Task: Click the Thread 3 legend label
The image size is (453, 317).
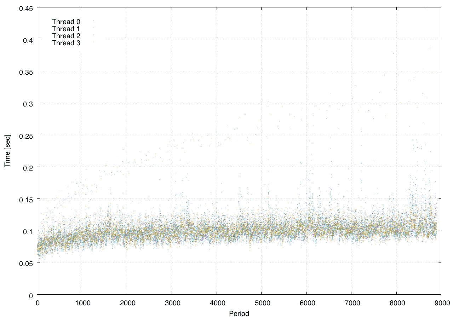Action: pos(66,43)
